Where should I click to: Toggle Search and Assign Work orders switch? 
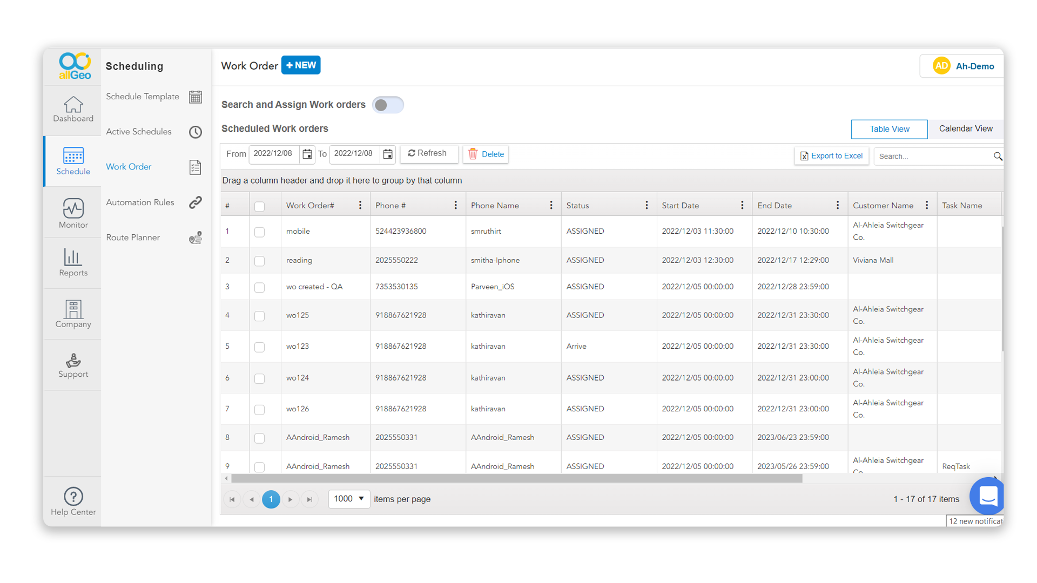(x=387, y=105)
